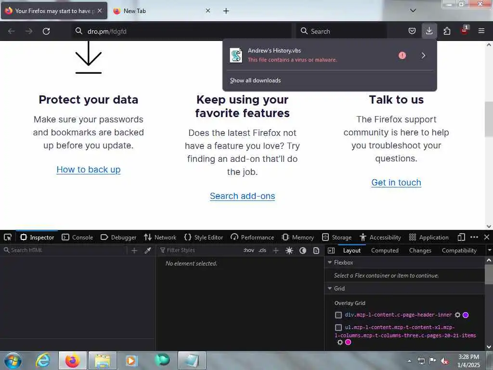
Task: Toggle light color scheme simulation
Action: [289, 251]
